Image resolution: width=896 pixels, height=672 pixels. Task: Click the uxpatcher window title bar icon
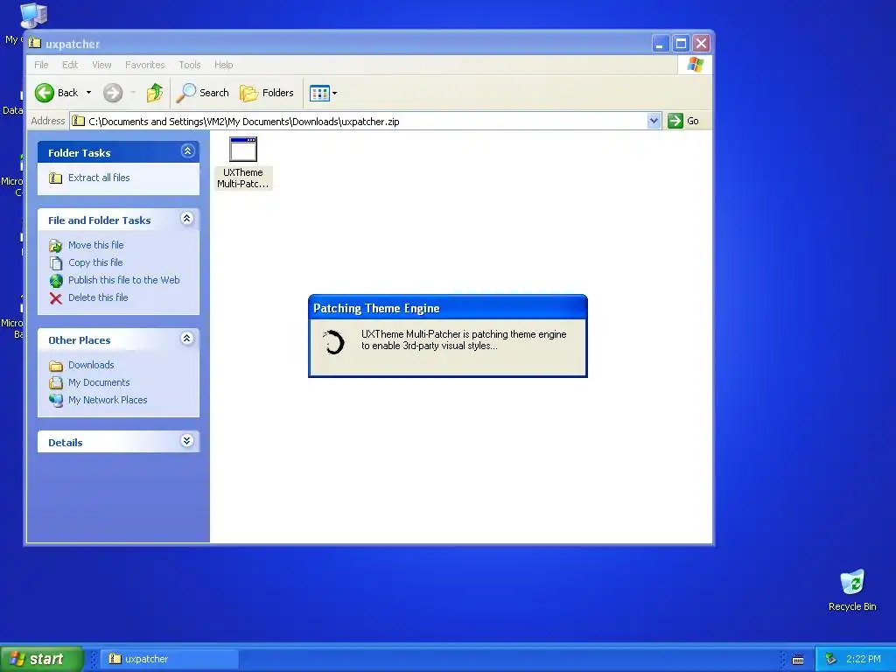[35, 44]
